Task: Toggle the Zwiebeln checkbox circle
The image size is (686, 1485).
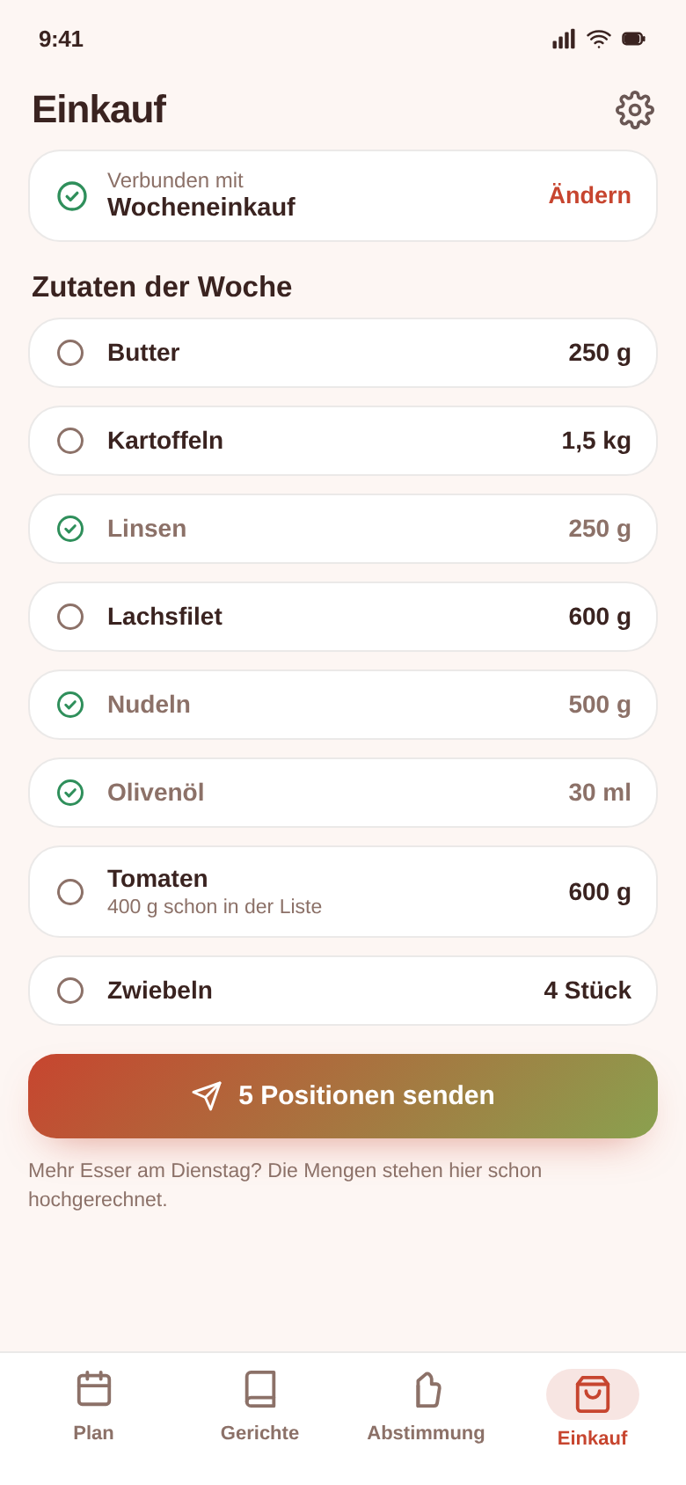Action: 70,991
